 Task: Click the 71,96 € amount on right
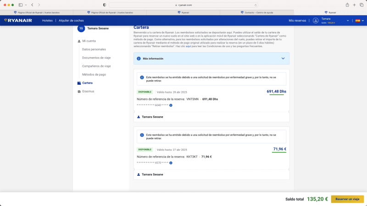click(x=280, y=149)
